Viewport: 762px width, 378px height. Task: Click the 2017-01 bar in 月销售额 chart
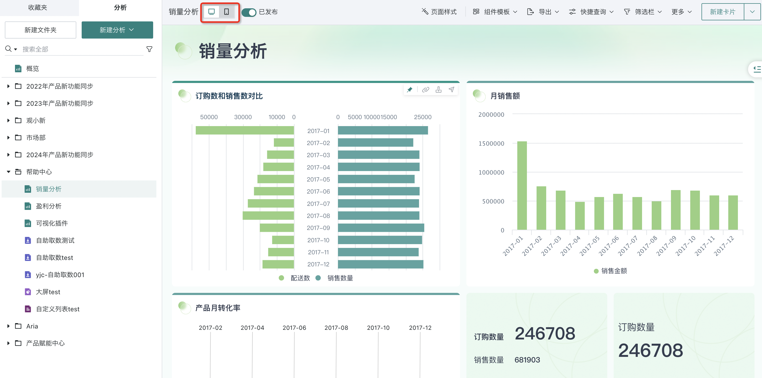click(x=522, y=186)
